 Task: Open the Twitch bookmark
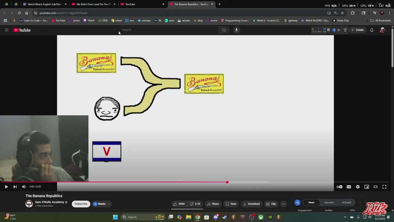point(89,21)
